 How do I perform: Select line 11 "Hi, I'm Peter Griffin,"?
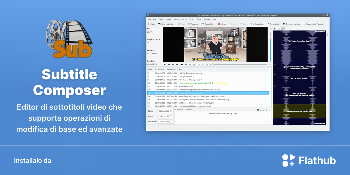(208, 86)
